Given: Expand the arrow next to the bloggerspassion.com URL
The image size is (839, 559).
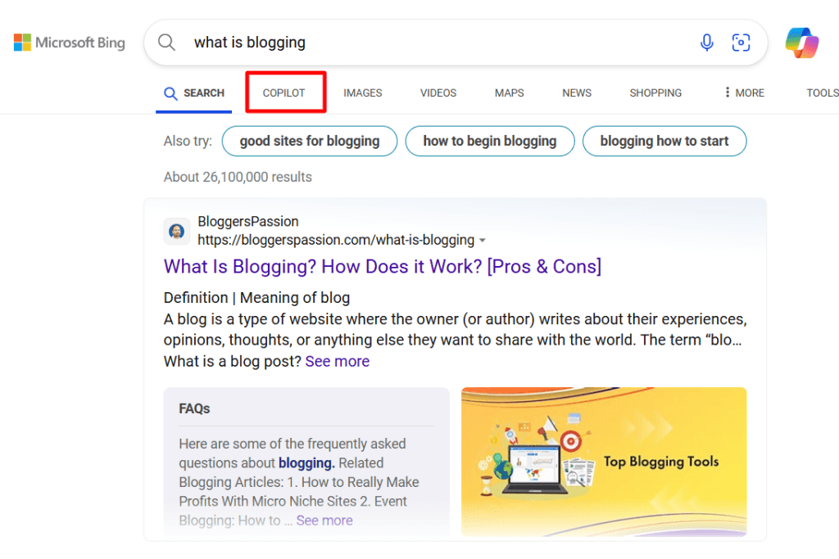Looking at the screenshot, I should pyautogui.click(x=483, y=240).
